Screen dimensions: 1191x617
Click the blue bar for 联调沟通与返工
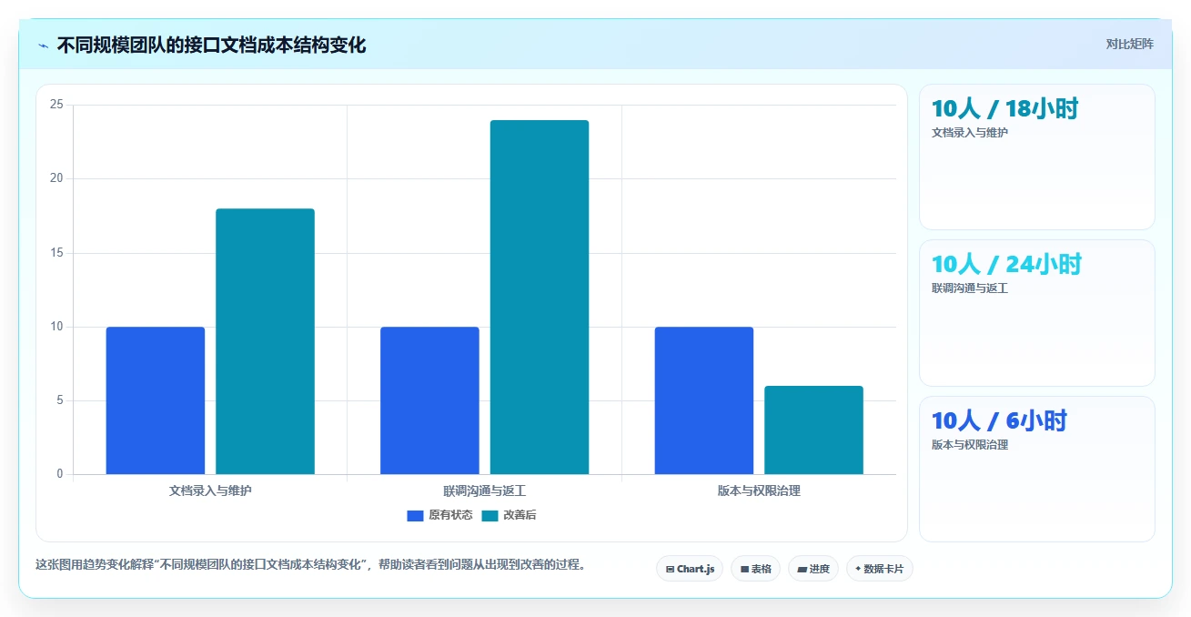click(x=429, y=400)
